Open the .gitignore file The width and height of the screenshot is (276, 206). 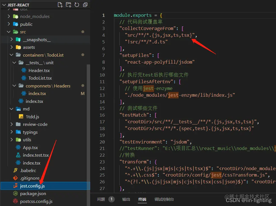[x=30, y=178]
